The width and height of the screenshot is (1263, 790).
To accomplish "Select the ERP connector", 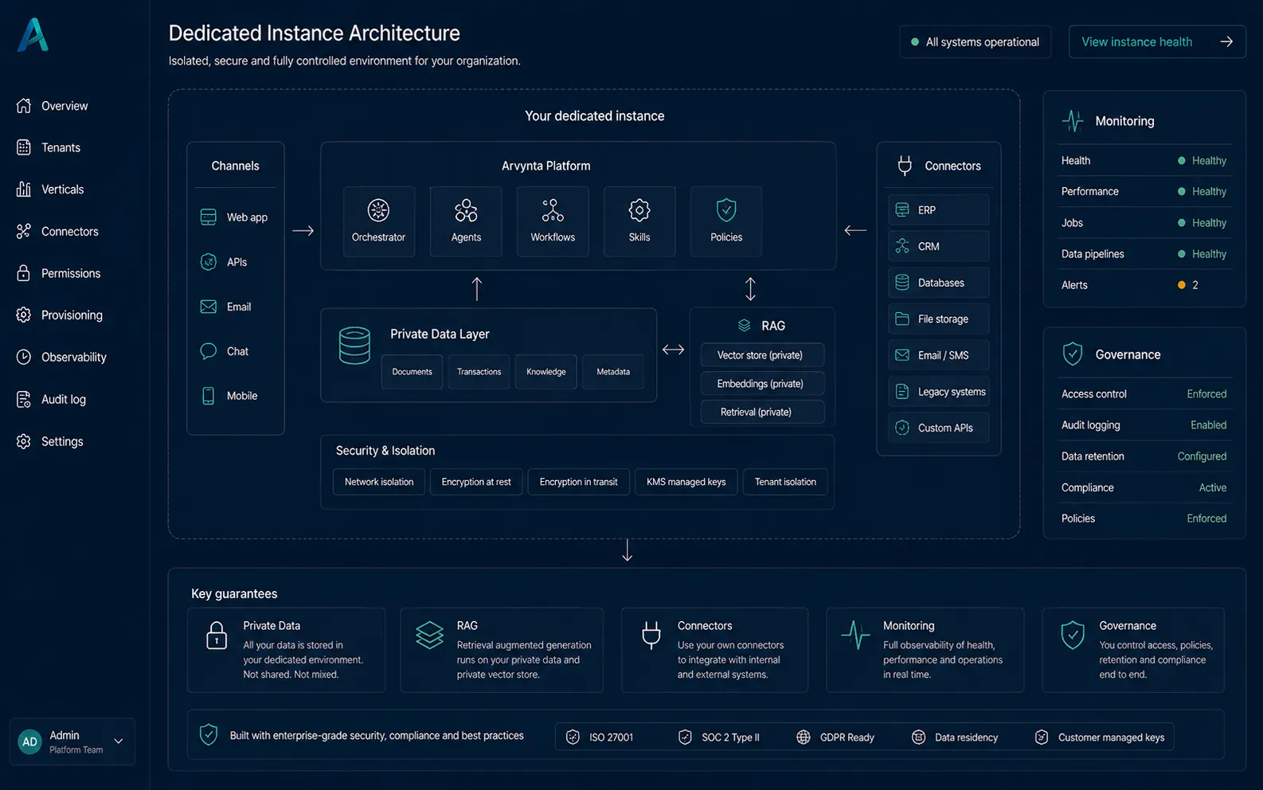I will pos(938,209).
